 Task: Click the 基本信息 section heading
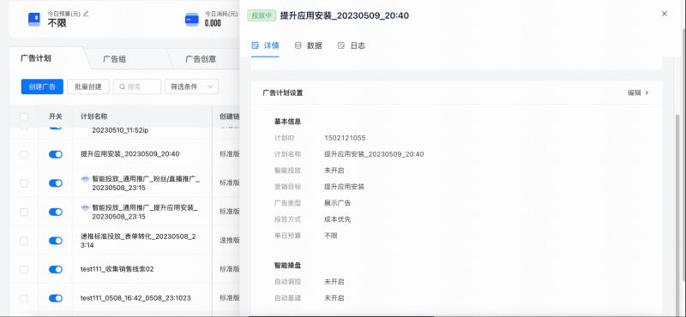(x=287, y=122)
